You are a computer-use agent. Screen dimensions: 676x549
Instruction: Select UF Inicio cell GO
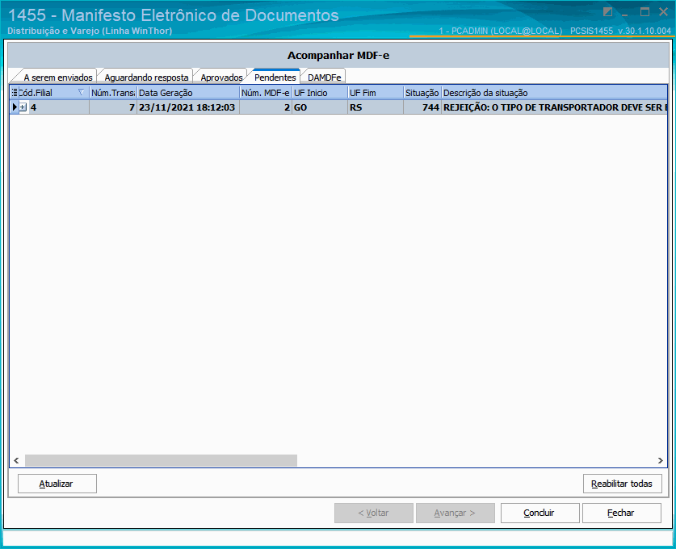(x=320, y=107)
